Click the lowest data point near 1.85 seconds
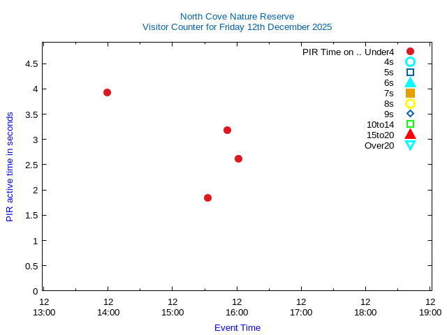This screenshot has height=335, width=447. click(x=207, y=198)
